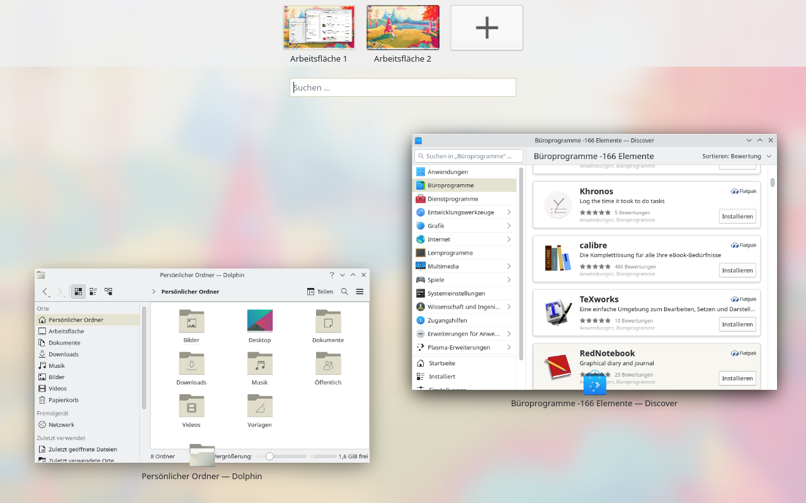Click the Dolphin places sidebar scrollbar
This screenshot has height=503, width=806.
coord(144,357)
